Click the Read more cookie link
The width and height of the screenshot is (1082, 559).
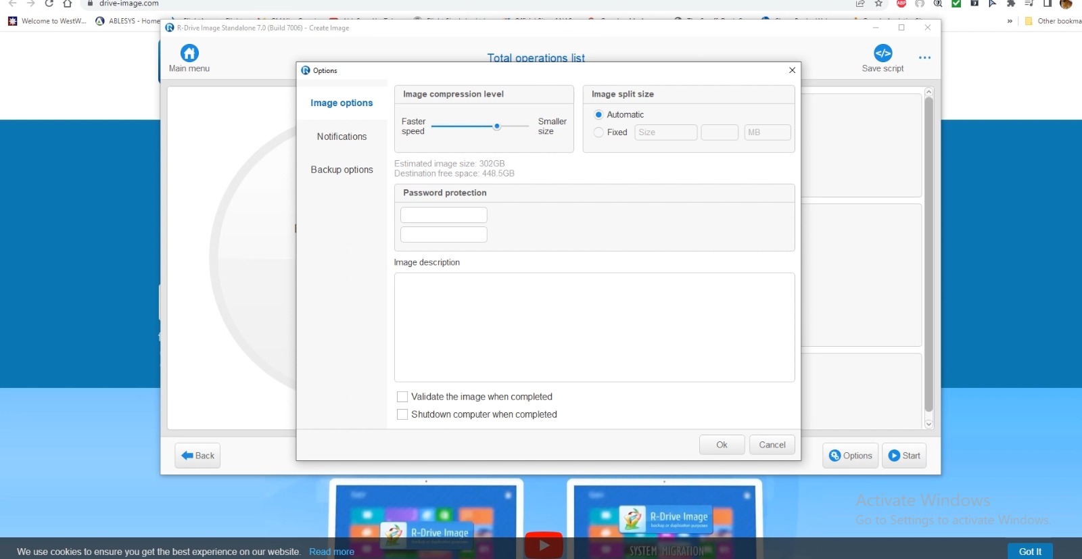click(331, 552)
